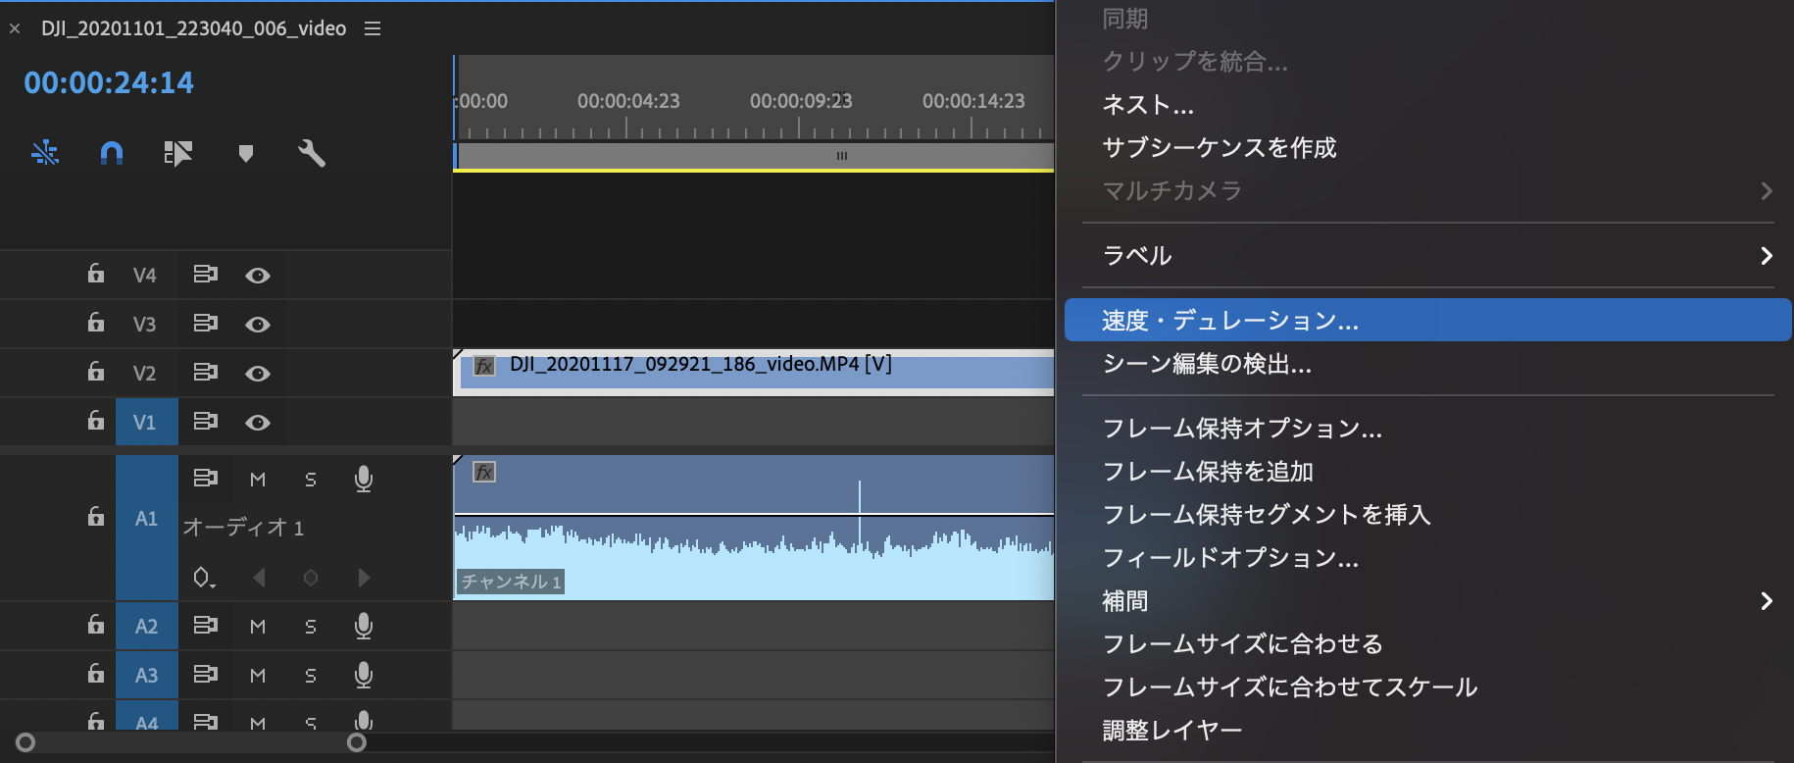Toggle lock on track V4

click(96, 274)
